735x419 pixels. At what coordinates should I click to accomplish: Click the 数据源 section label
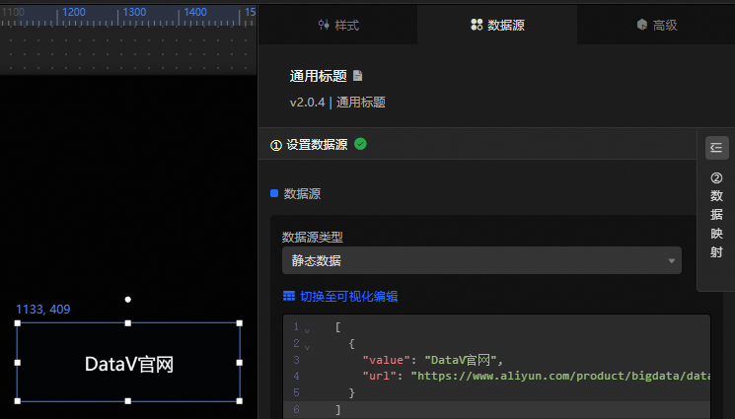[x=302, y=193]
